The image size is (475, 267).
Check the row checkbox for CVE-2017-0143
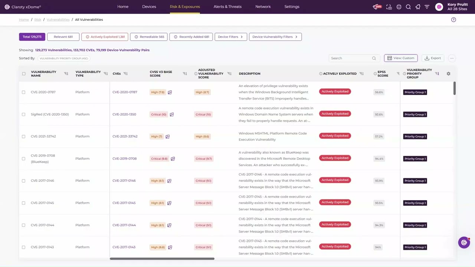coord(23,247)
